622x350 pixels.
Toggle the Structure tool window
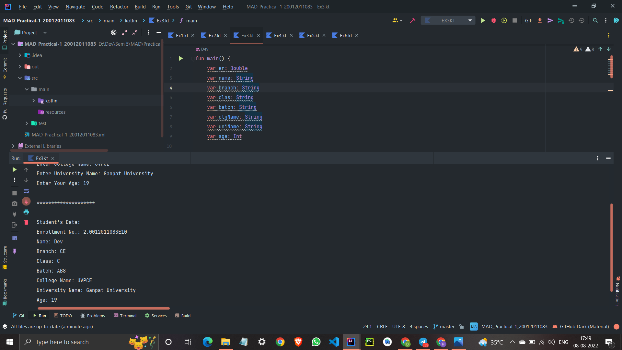coord(5,257)
